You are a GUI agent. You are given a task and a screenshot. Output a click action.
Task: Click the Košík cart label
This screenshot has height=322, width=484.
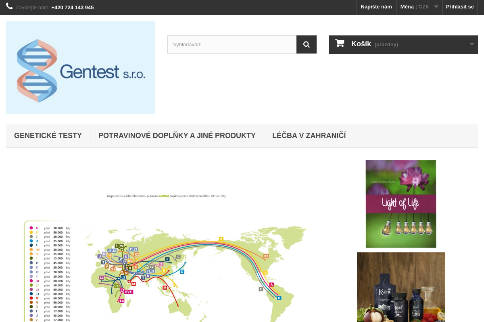point(361,44)
